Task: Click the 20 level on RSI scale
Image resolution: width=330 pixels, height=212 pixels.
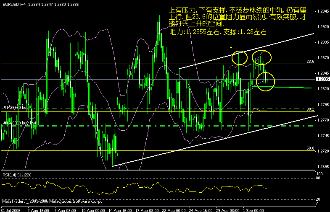Action: (318, 199)
